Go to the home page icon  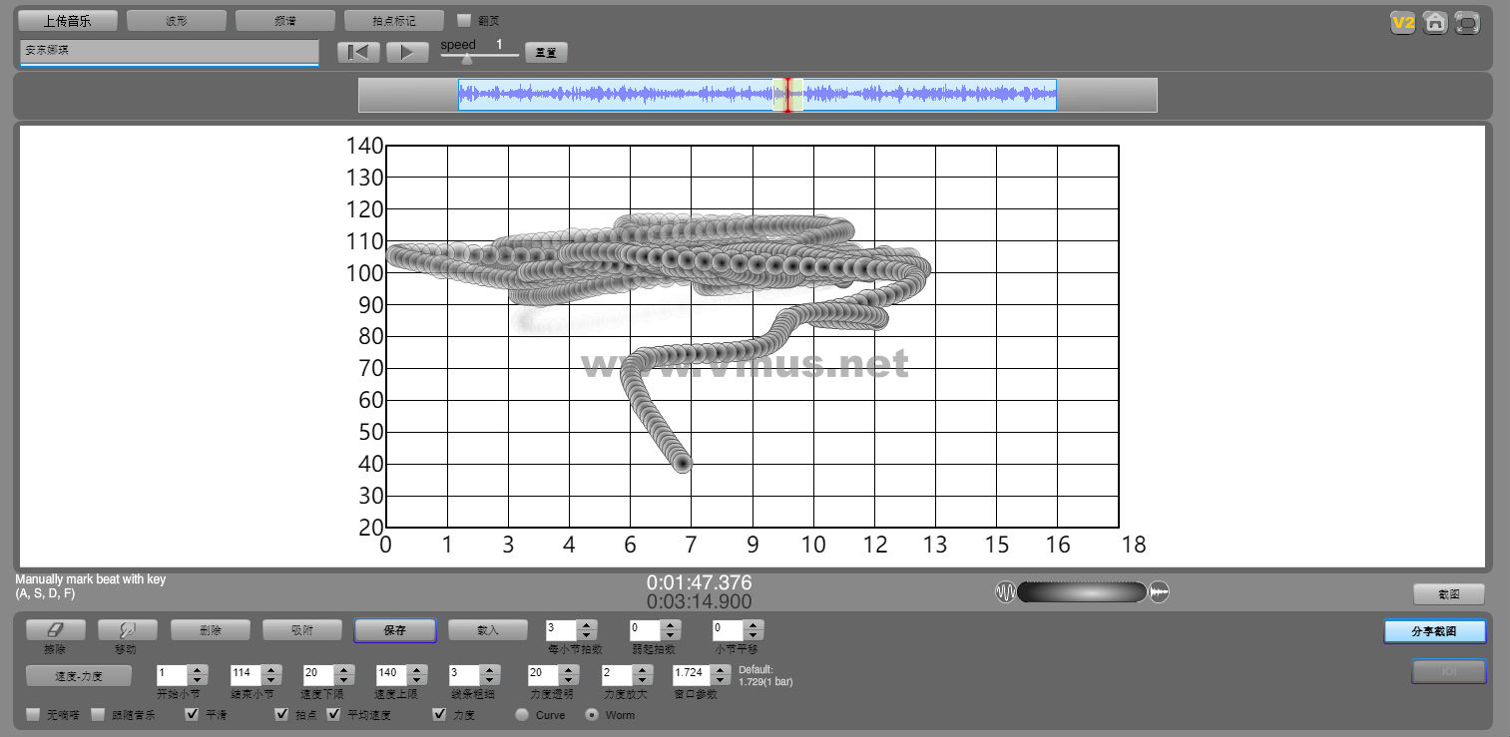(1435, 23)
